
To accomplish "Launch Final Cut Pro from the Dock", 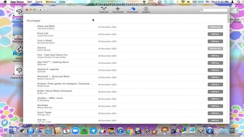I will 102,131.
